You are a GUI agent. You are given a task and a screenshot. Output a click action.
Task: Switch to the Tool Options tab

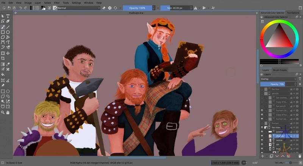pos(293,13)
